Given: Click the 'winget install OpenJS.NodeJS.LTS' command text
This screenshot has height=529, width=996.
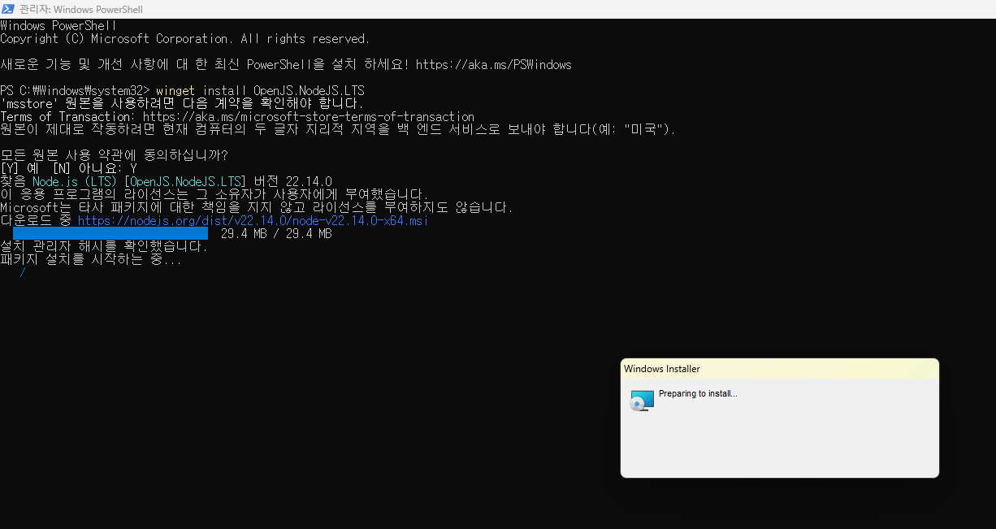Looking at the screenshot, I should [x=260, y=90].
